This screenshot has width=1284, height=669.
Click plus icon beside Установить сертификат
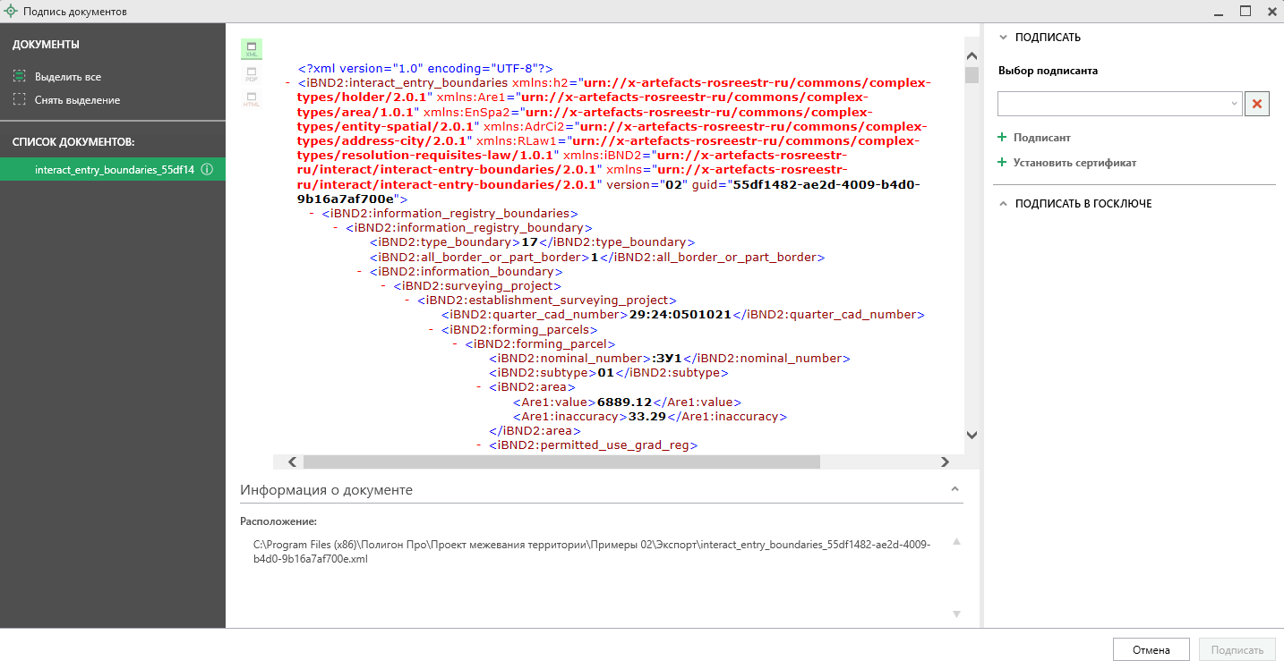pos(1002,163)
